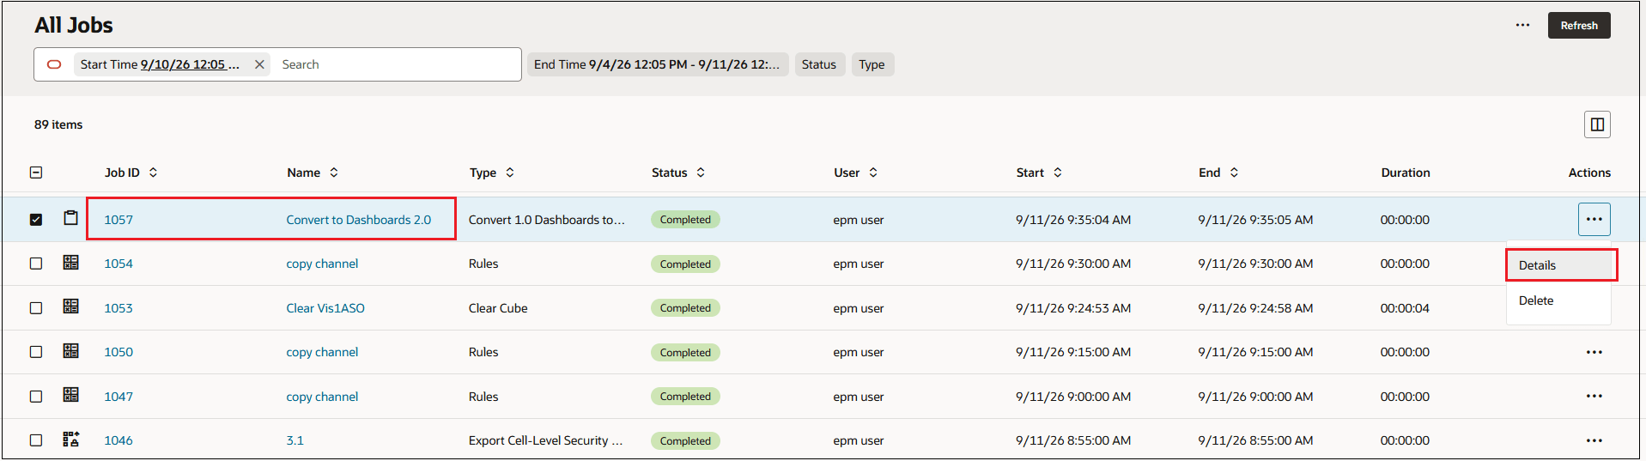Sort by Start column
The image size is (1646, 461).
tap(1058, 173)
